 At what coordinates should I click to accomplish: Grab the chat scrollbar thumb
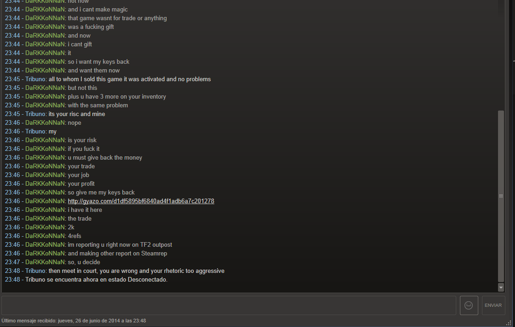(501, 196)
